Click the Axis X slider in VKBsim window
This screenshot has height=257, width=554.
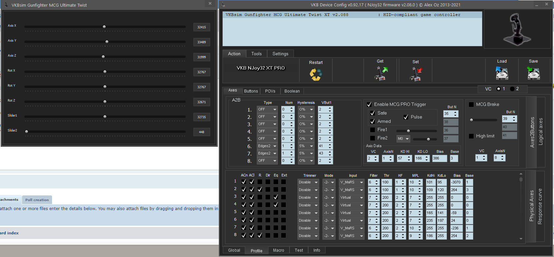coord(105,27)
